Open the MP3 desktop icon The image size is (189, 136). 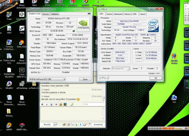click(9, 30)
